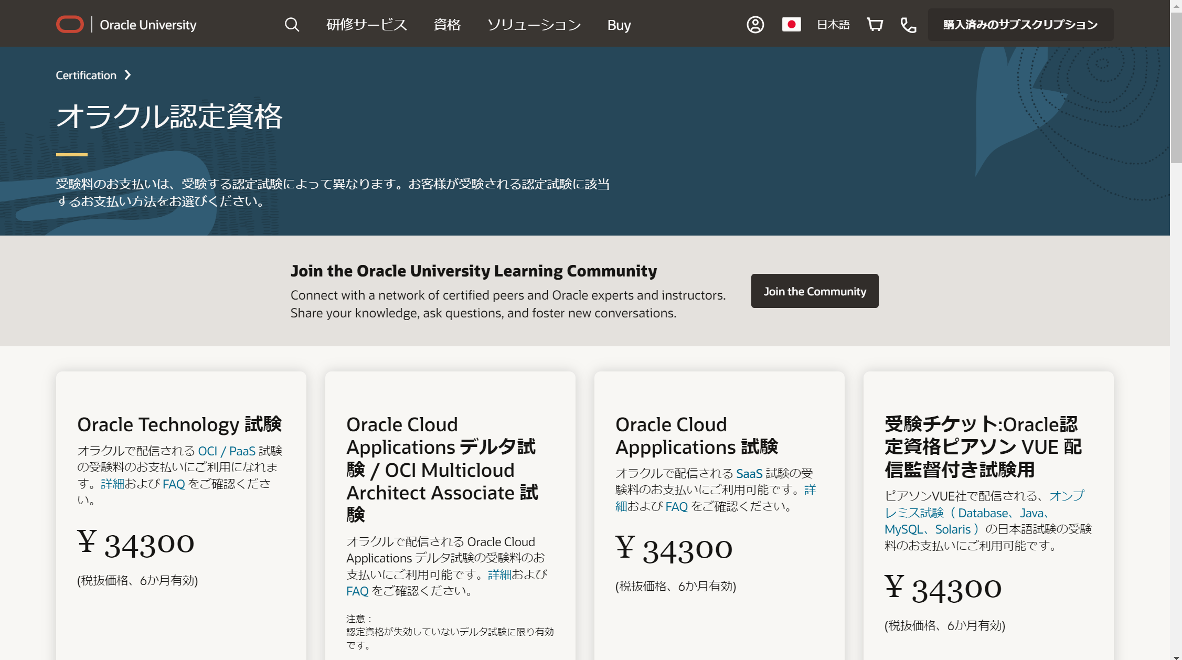Open FAQ link in Cloud Applications 試験 card

[676, 507]
